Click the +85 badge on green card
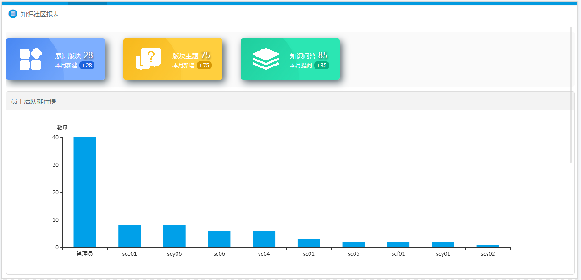 (x=321, y=66)
